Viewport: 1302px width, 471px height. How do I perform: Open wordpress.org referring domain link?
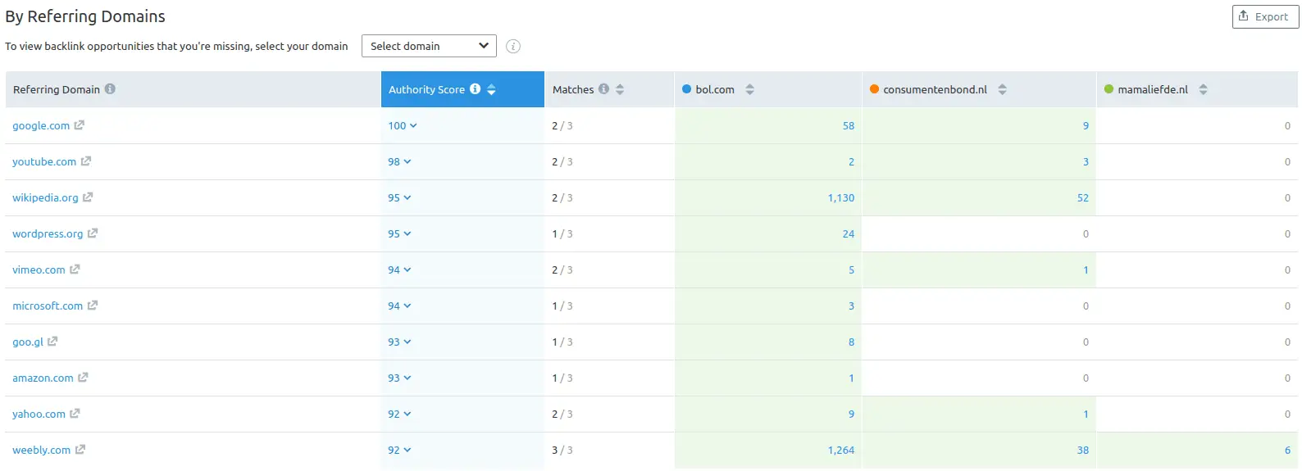click(48, 233)
